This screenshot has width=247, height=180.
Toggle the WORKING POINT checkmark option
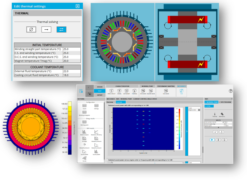[x=212, y=102]
